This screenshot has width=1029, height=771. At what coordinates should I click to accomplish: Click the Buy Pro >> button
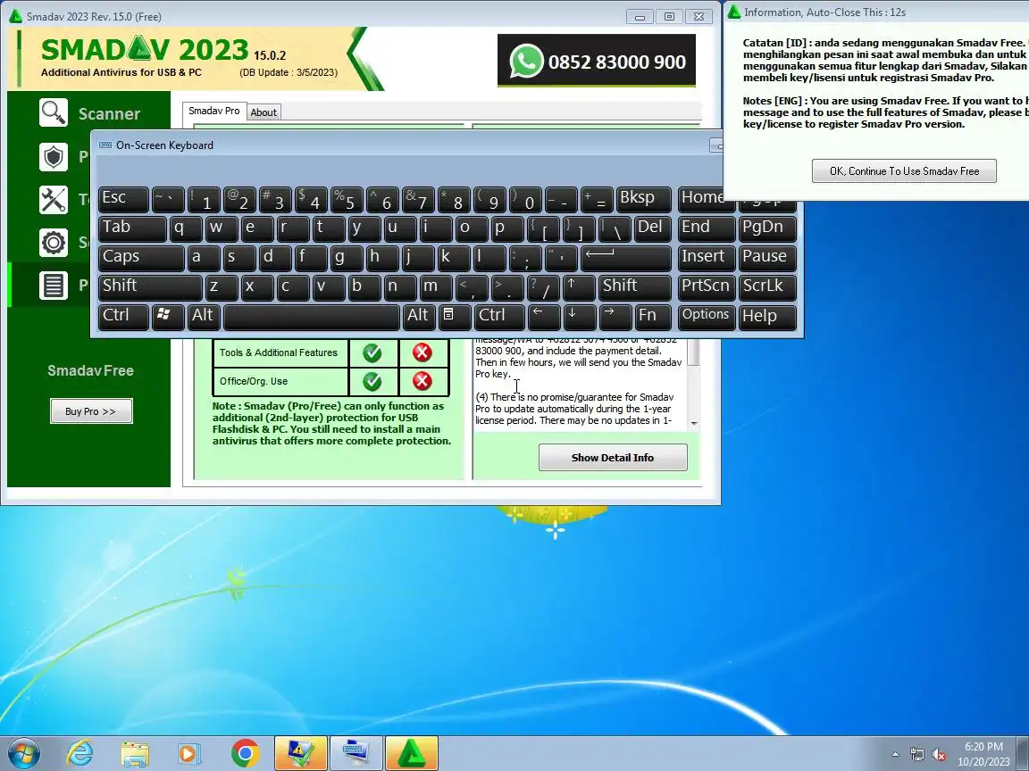(x=91, y=411)
